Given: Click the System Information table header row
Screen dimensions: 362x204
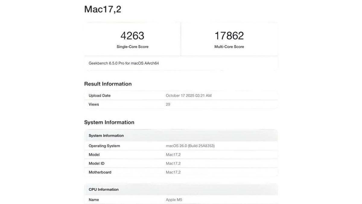Looking at the screenshot, I should point(181,135).
